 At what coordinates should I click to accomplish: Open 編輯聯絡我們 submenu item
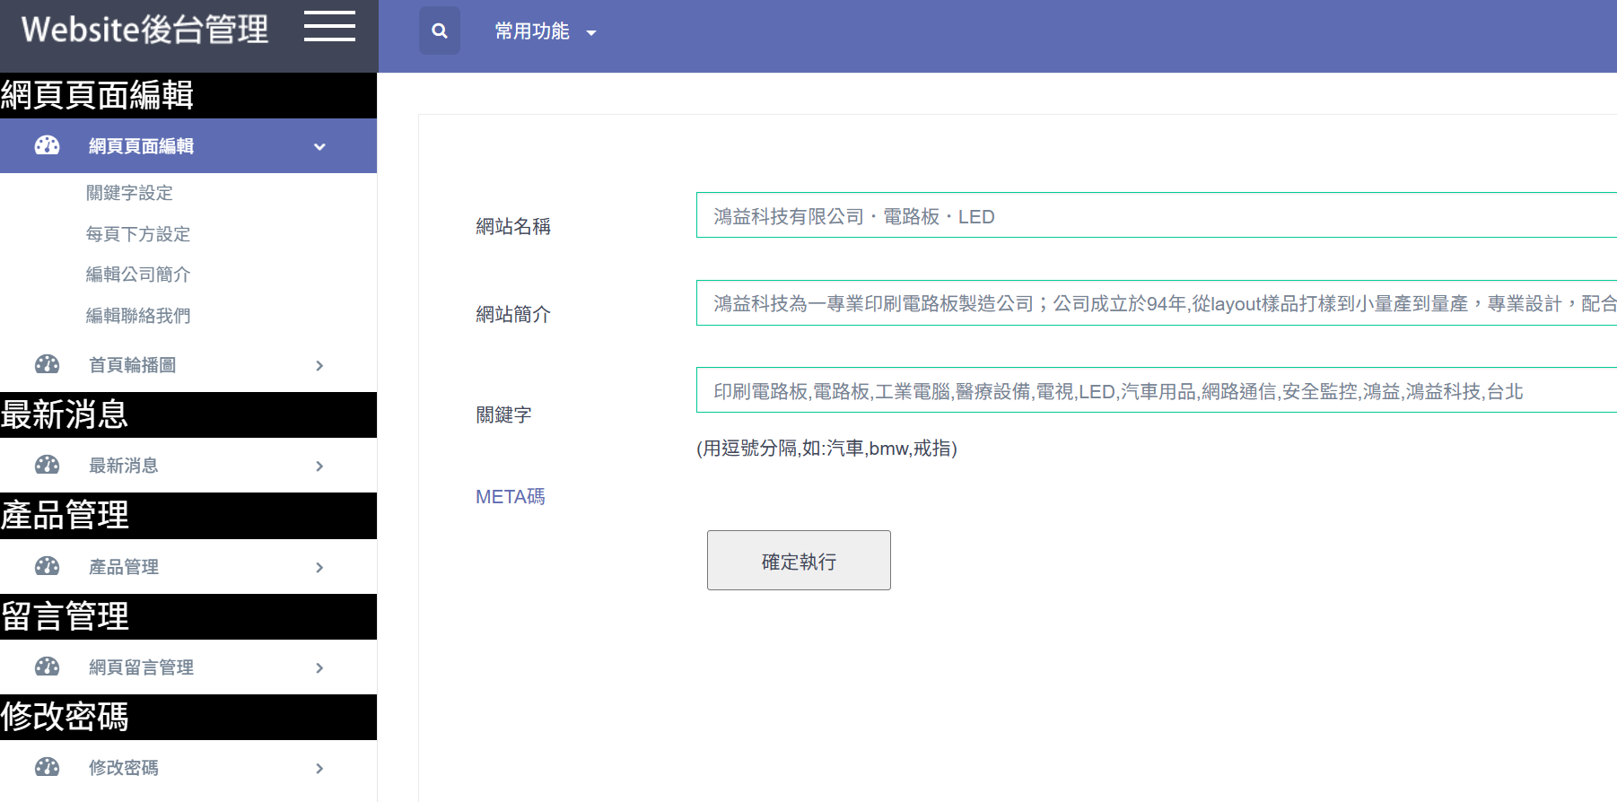[x=138, y=316]
